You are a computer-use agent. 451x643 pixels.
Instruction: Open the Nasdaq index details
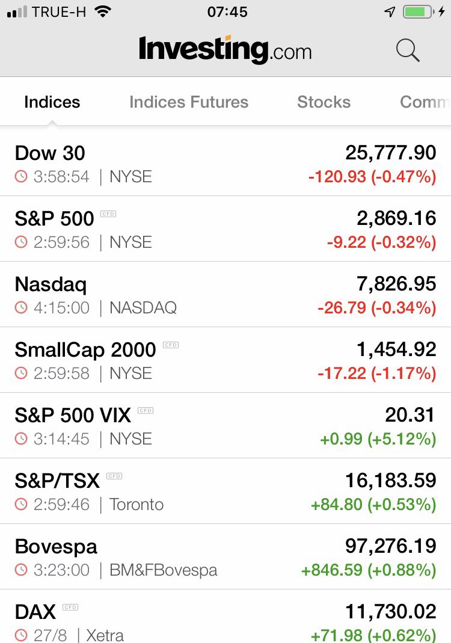tap(226, 295)
